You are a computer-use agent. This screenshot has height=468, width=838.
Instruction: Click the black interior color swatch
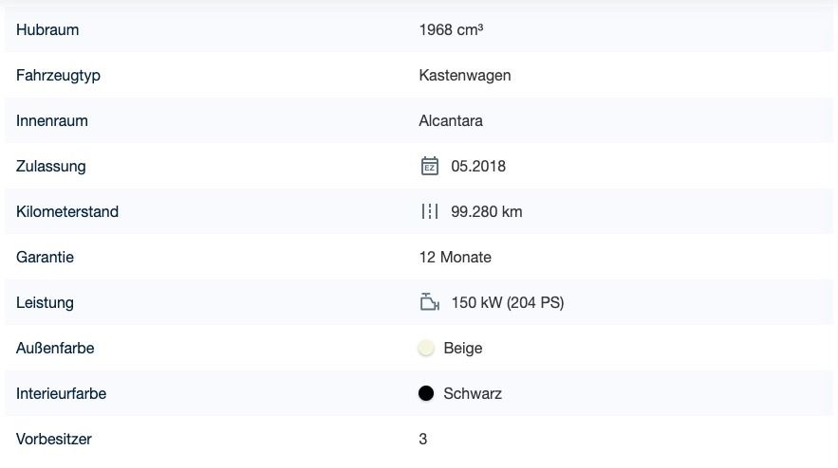pyautogui.click(x=426, y=394)
